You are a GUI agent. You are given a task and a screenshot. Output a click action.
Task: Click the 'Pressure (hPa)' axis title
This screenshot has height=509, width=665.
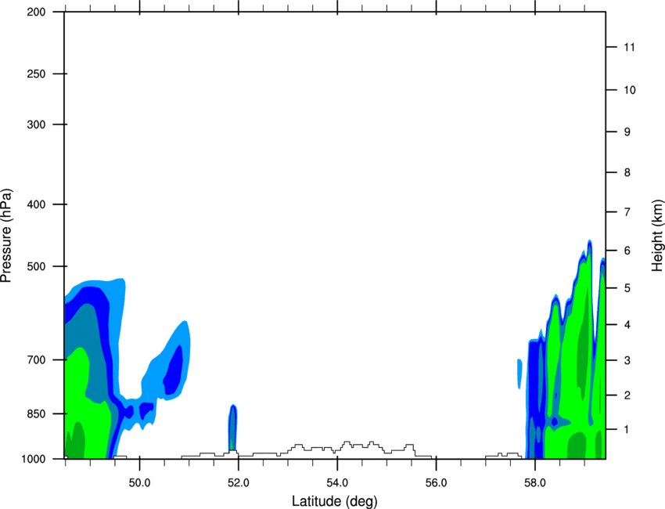6,236
